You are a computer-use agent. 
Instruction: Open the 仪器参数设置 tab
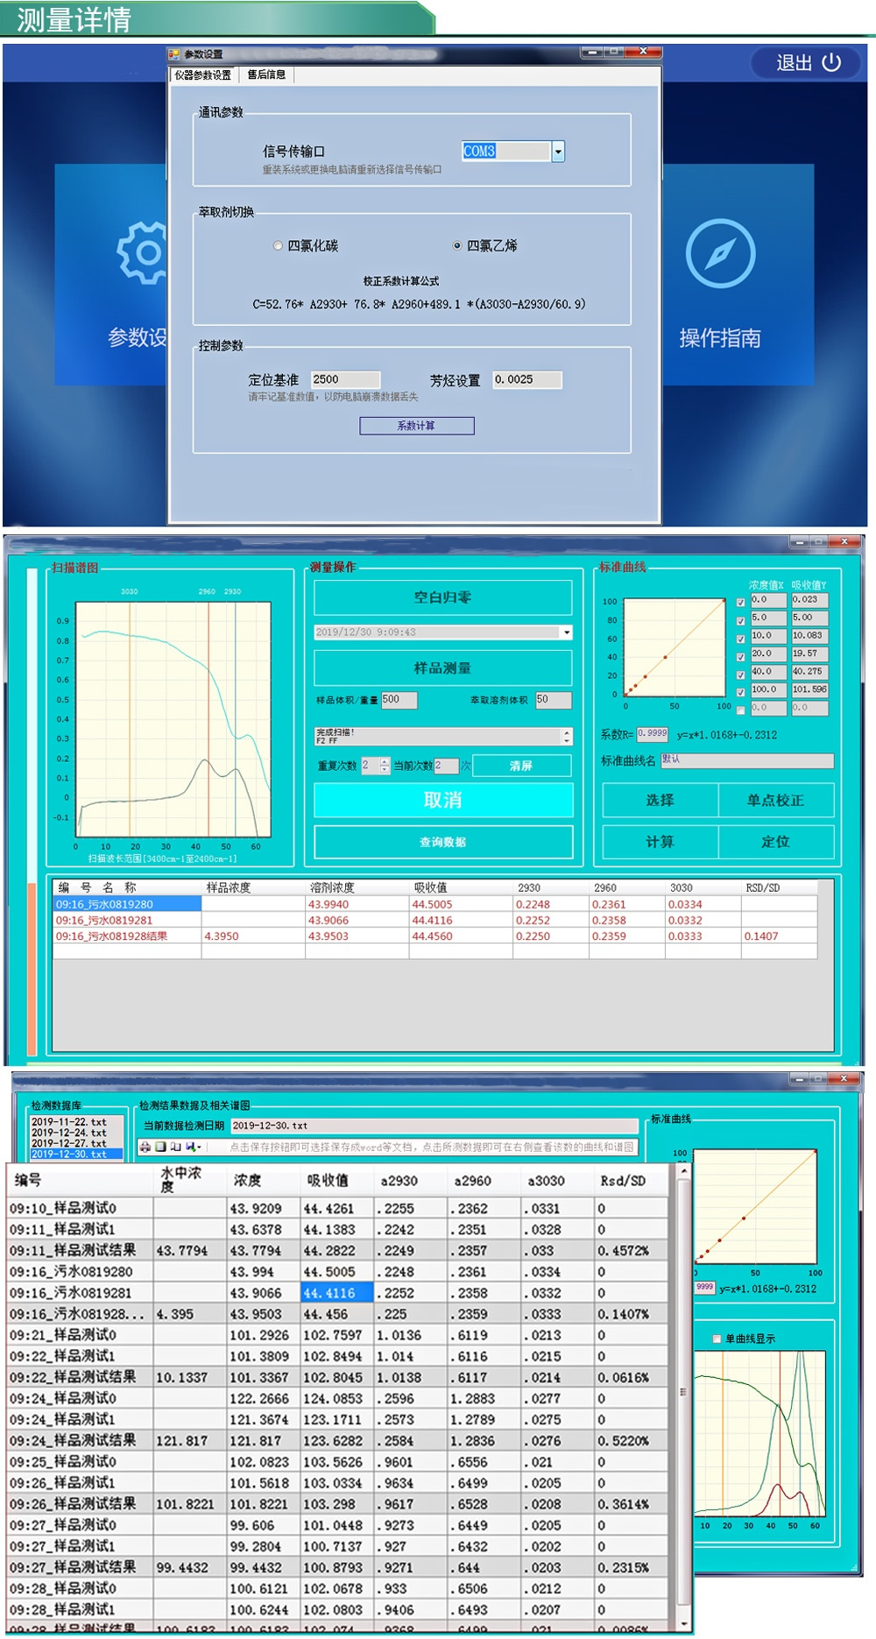202,75
